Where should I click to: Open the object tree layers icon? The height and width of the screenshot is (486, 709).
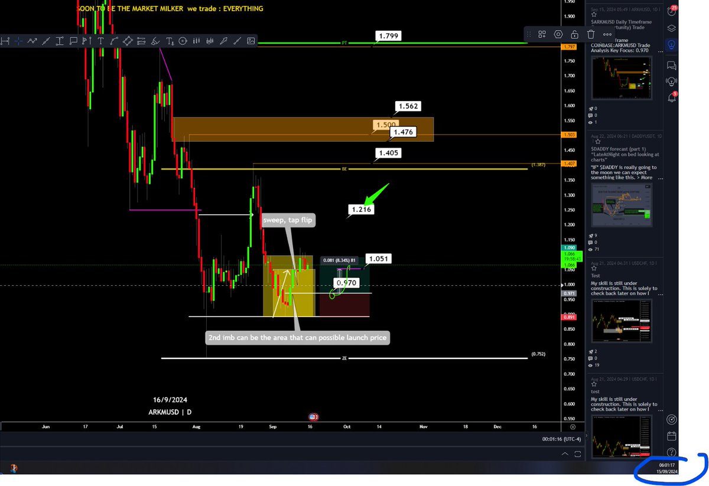(x=671, y=28)
